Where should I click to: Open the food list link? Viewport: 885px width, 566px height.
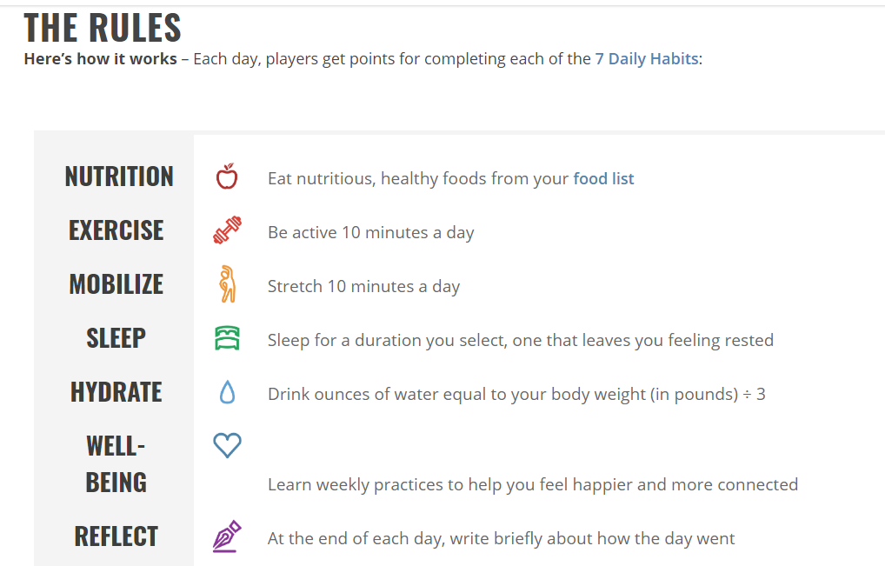click(603, 178)
